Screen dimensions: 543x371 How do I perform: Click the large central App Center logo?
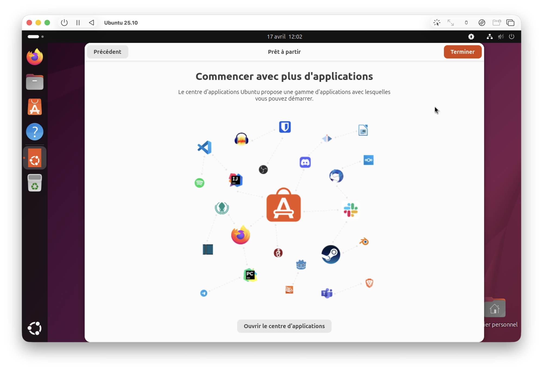coord(283,205)
